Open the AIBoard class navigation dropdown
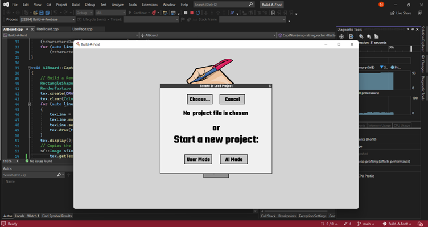The image size is (428, 227). click(208, 35)
